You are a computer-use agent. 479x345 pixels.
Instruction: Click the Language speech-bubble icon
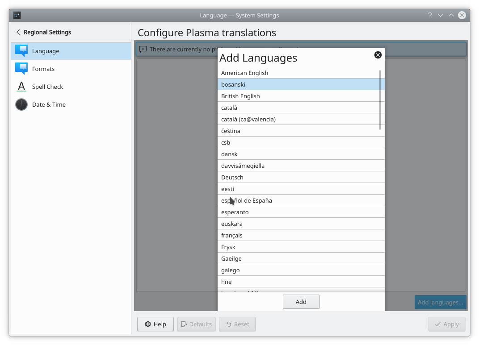pos(21,51)
